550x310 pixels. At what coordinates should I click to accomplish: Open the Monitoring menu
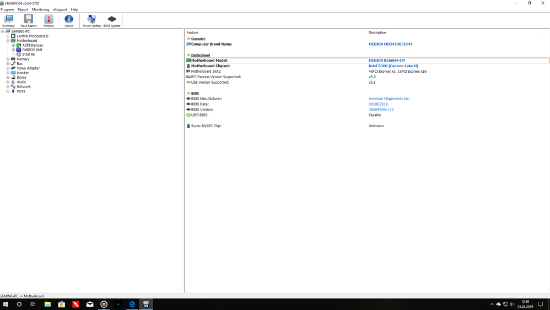(x=40, y=9)
